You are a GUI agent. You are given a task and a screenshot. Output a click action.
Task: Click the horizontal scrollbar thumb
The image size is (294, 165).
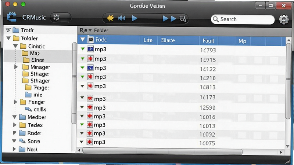click(x=162, y=151)
